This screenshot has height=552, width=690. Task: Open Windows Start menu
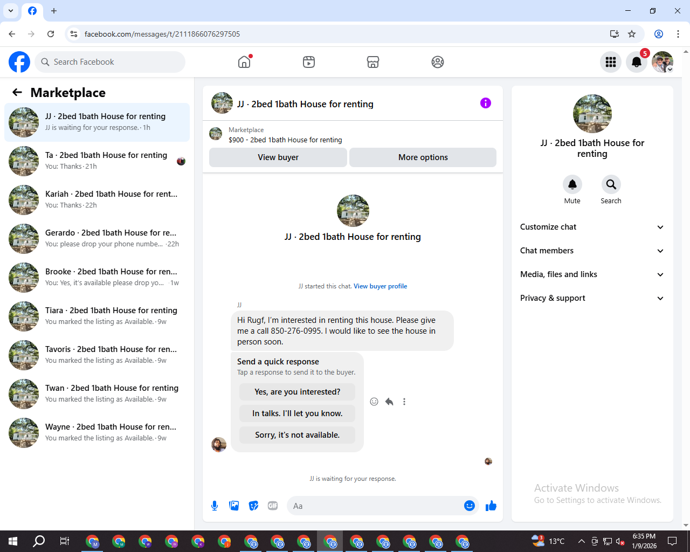(13, 541)
